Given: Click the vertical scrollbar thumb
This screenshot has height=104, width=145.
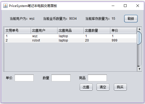Looking at the screenshot, I should tap(140, 38).
